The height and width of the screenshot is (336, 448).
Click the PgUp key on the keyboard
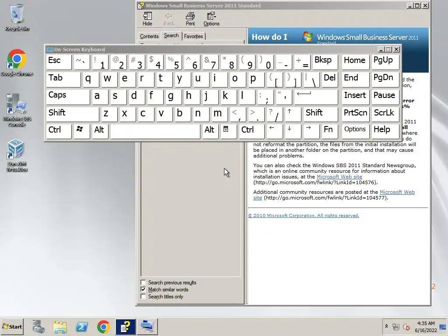click(x=385, y=62)
